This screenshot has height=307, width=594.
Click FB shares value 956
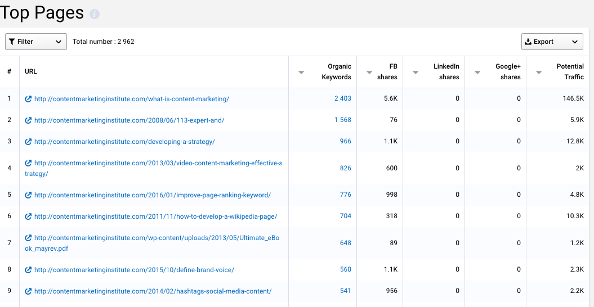click(x=392, y=291)
